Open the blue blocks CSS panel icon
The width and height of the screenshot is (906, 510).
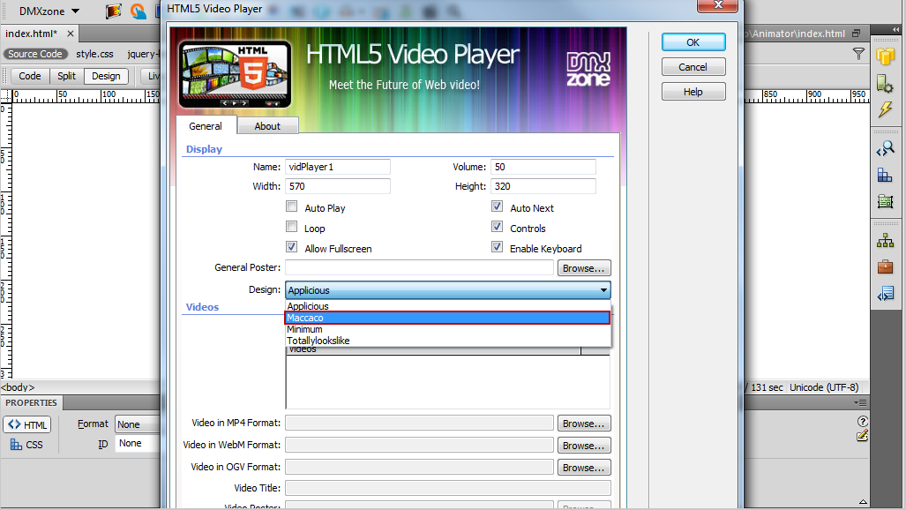(885, 175)
